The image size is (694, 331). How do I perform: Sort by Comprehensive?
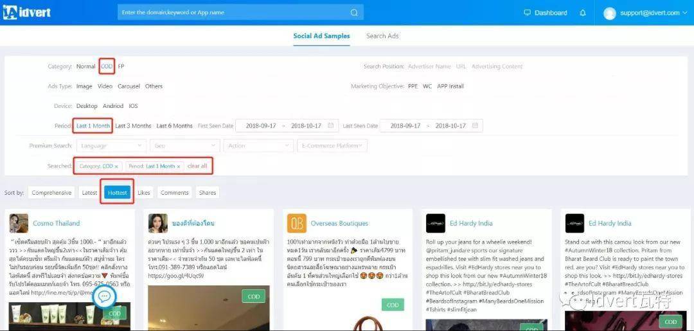pos(51,192)
